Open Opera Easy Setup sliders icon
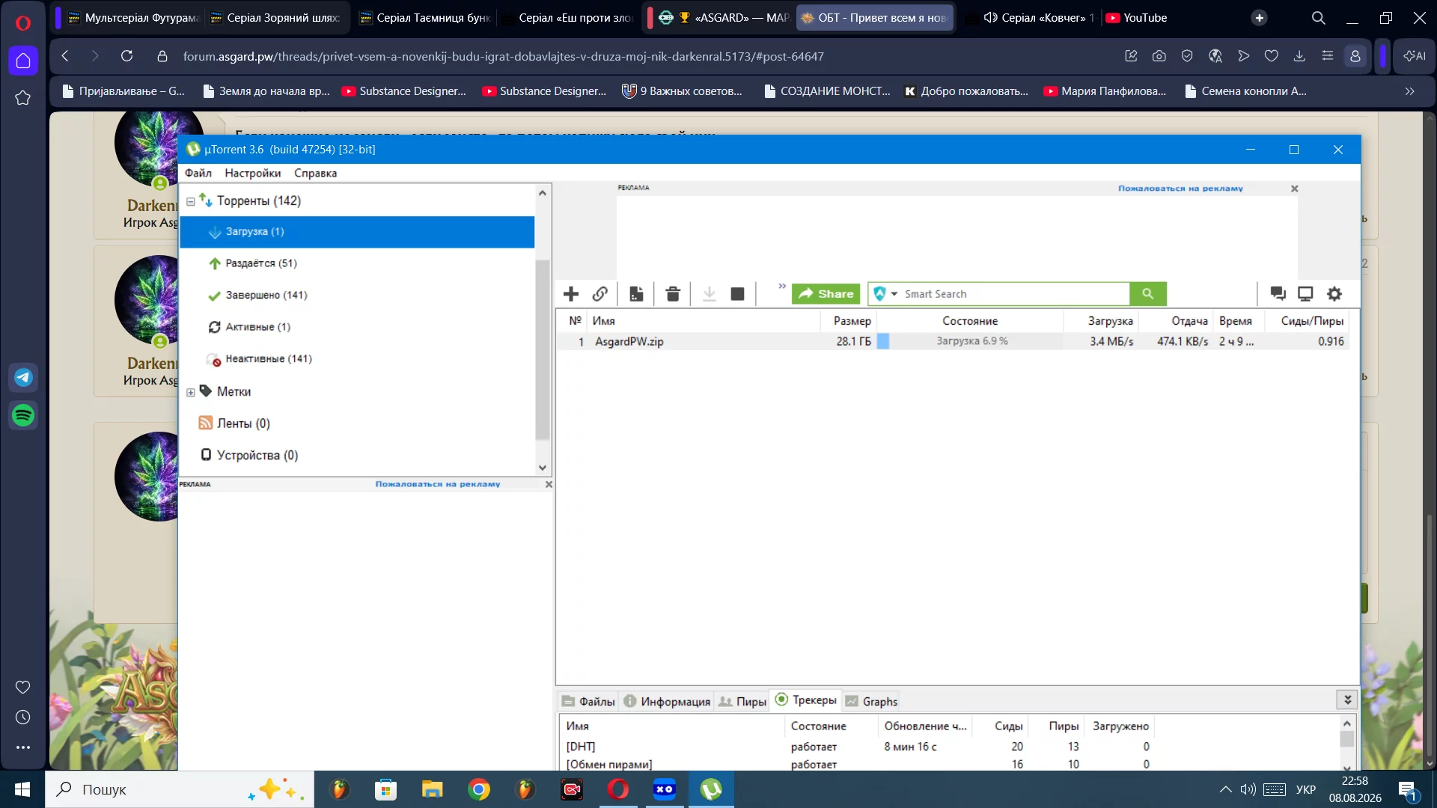The width and height of the screenshot is (1437, 808). (1328, 56)
